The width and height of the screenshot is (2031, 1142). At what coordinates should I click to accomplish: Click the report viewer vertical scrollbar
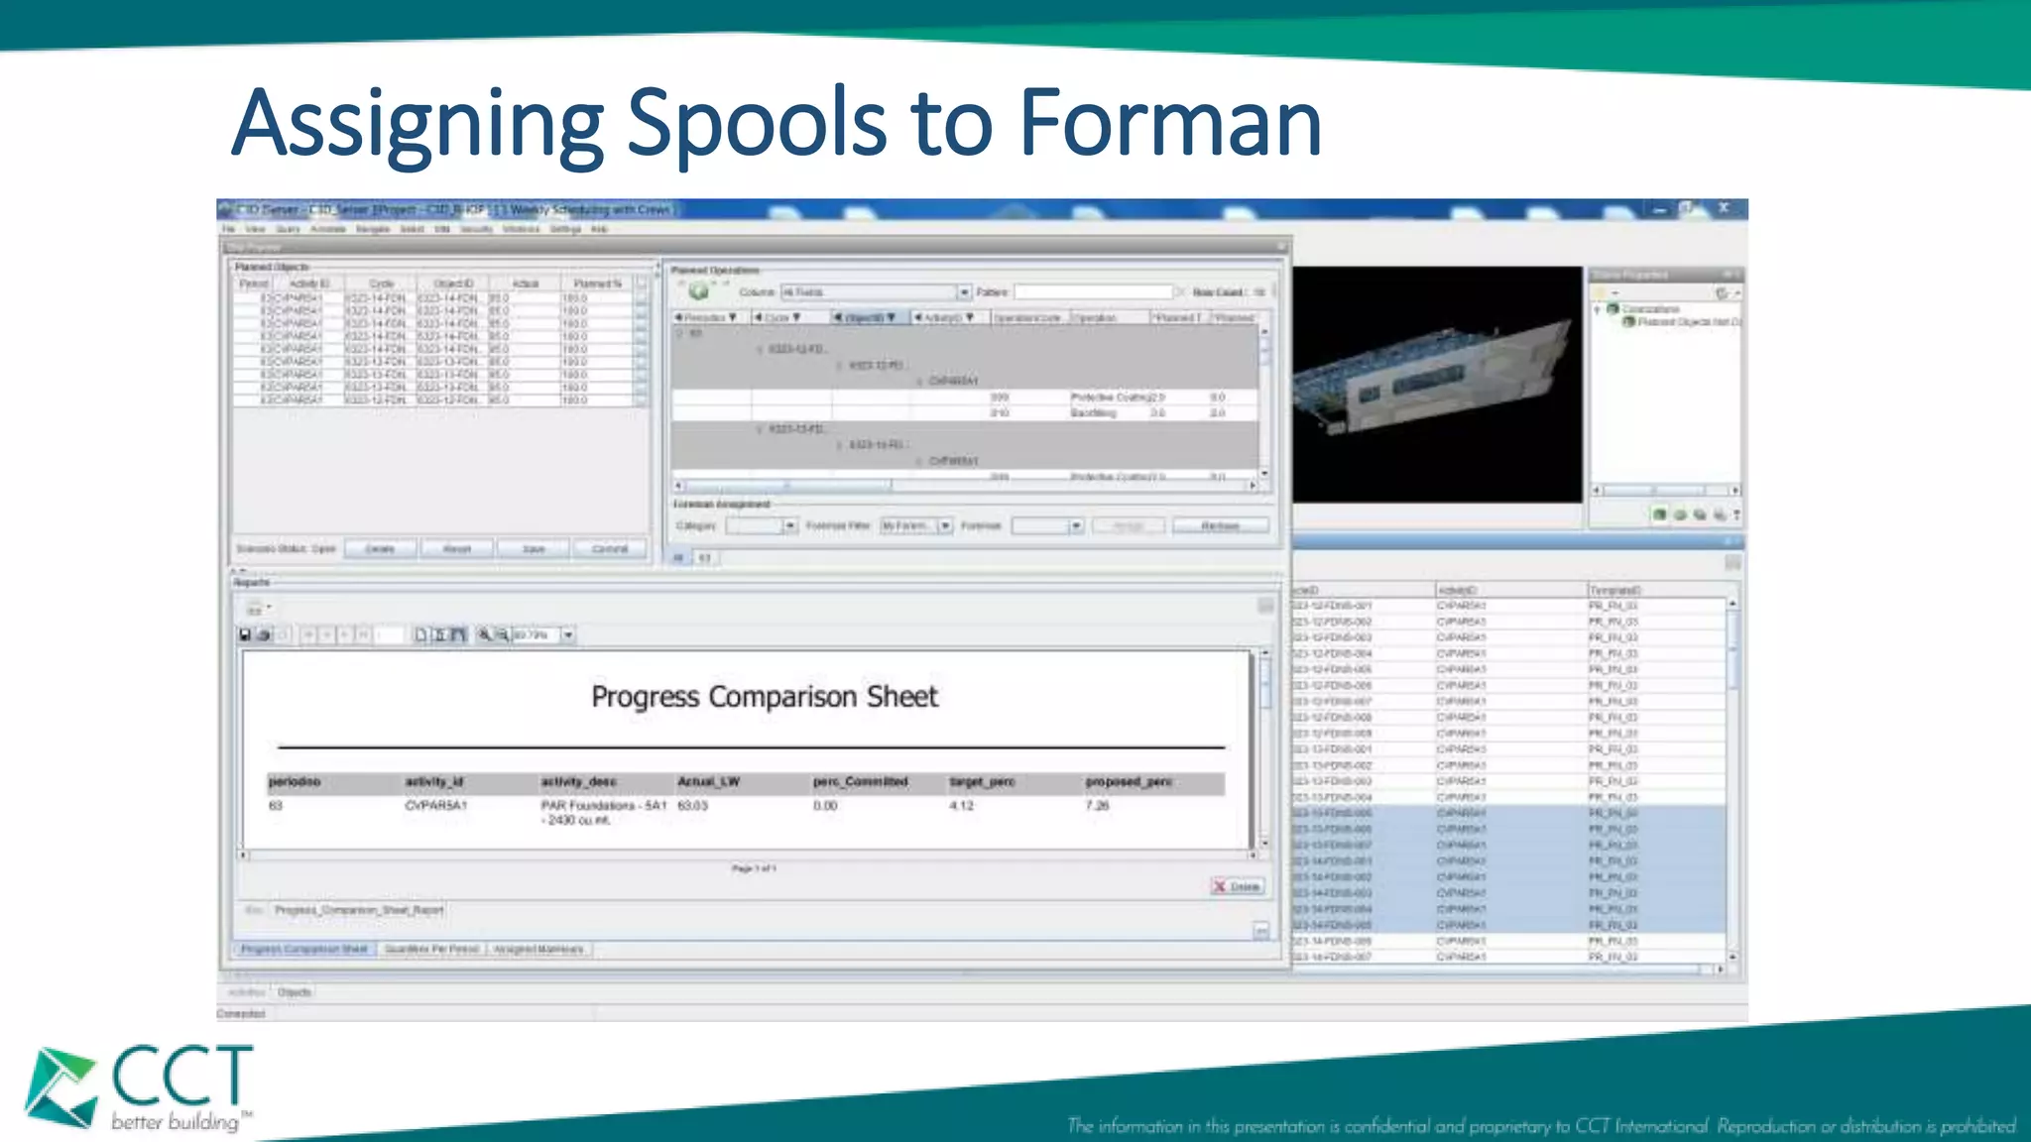[x=1265, y=747]
